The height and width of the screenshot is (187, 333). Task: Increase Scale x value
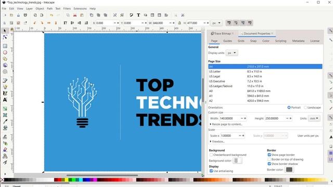click(x=243, y=136)
